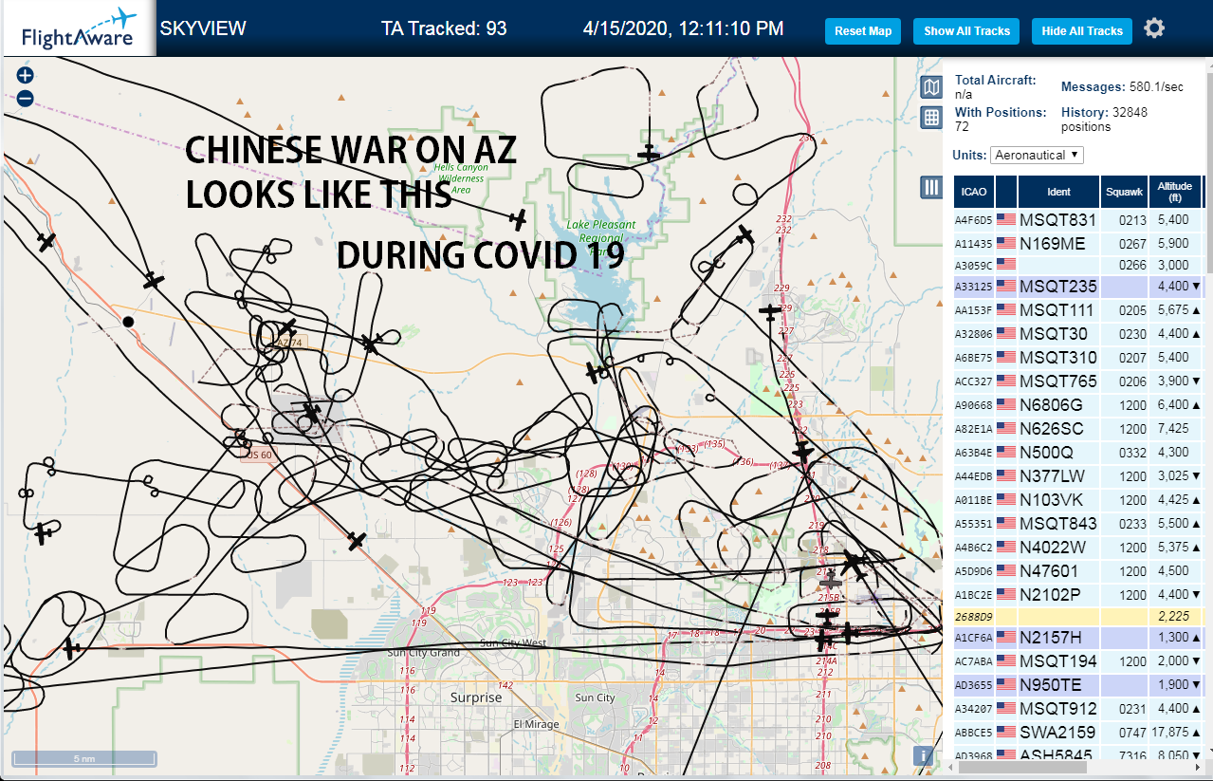Select aircraft icon near US 60 southeast segment
This screenshot has height=781, width=1213.
(357, 541)
